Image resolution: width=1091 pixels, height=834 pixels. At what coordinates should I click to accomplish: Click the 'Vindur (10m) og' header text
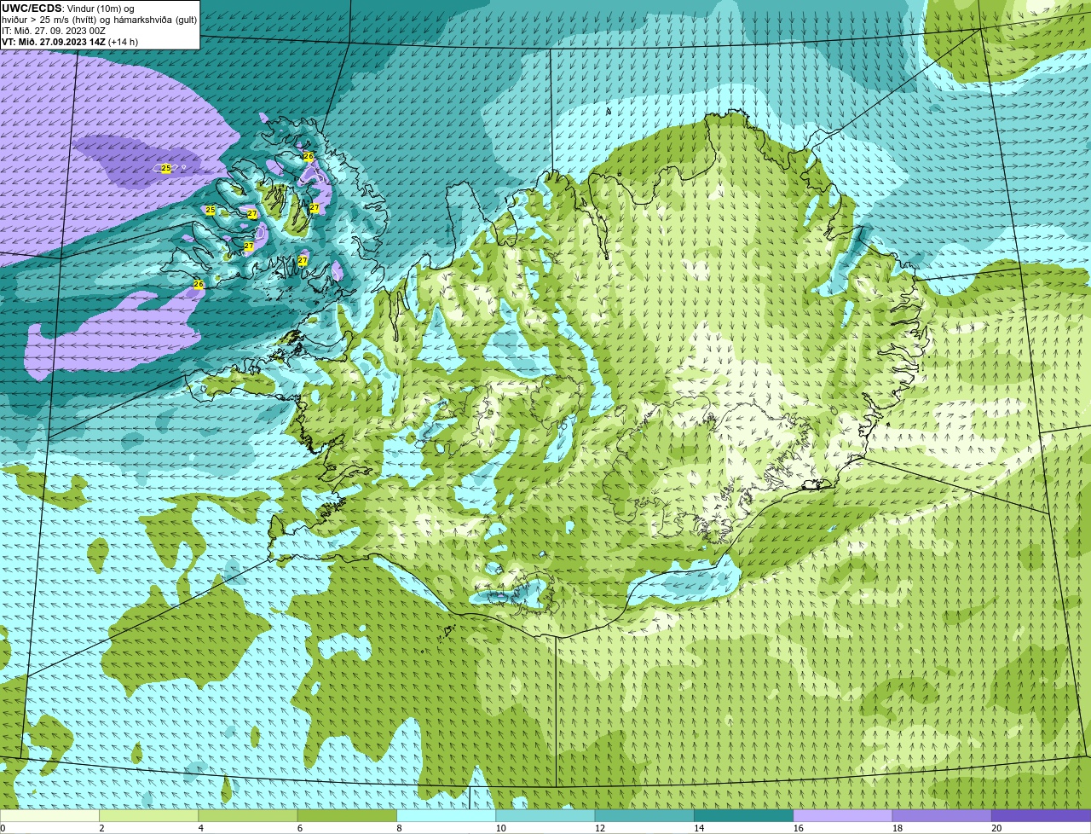(x=100, y=9)
